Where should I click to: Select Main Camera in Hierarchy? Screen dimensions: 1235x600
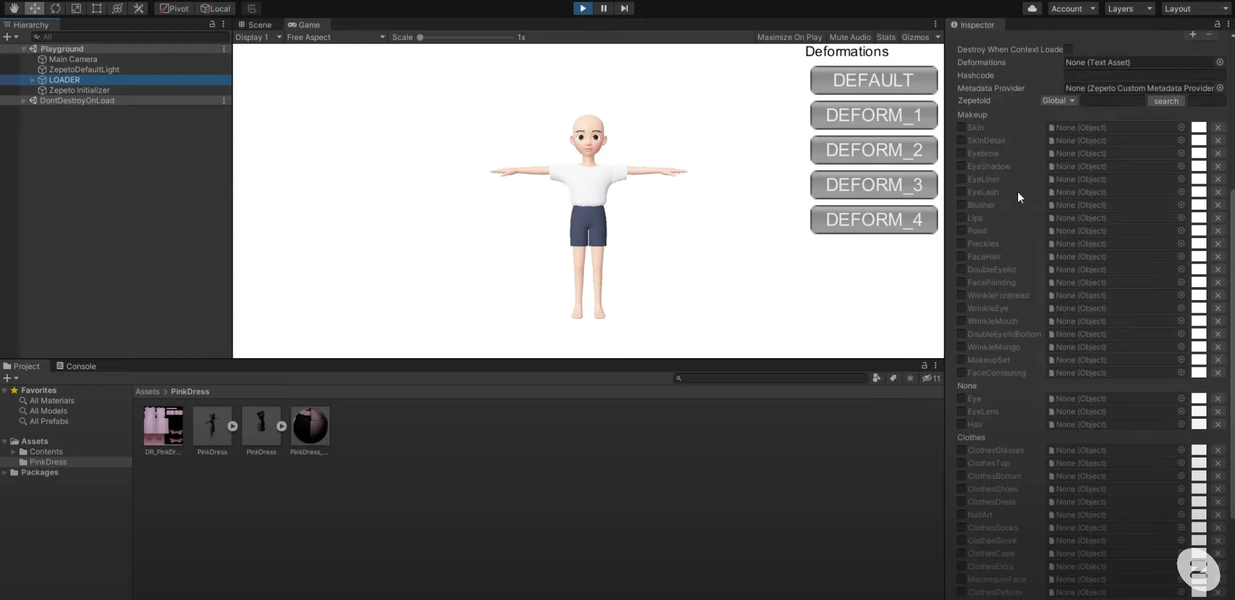tap(73, 59)
